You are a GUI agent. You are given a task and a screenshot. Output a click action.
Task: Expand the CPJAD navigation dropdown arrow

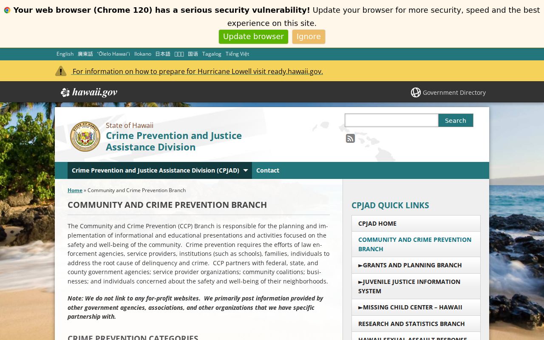pyautogui.click(x=246, y=170)
